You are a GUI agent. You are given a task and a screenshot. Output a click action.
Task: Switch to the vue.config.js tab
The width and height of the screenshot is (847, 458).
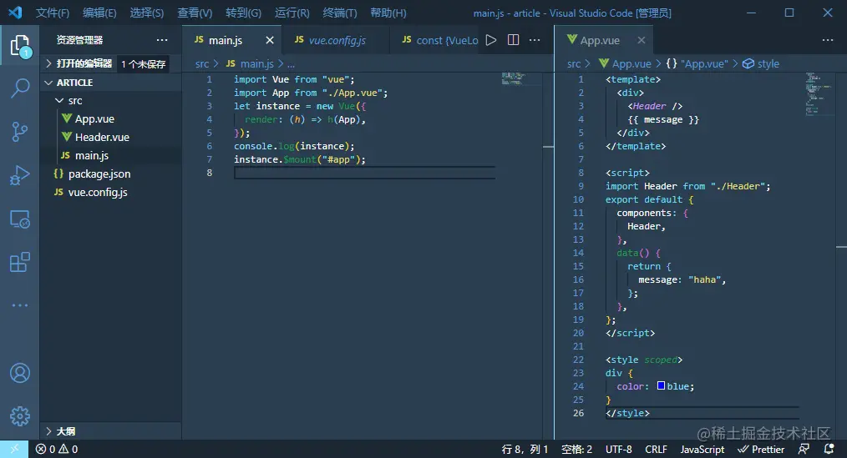(337, 40)
